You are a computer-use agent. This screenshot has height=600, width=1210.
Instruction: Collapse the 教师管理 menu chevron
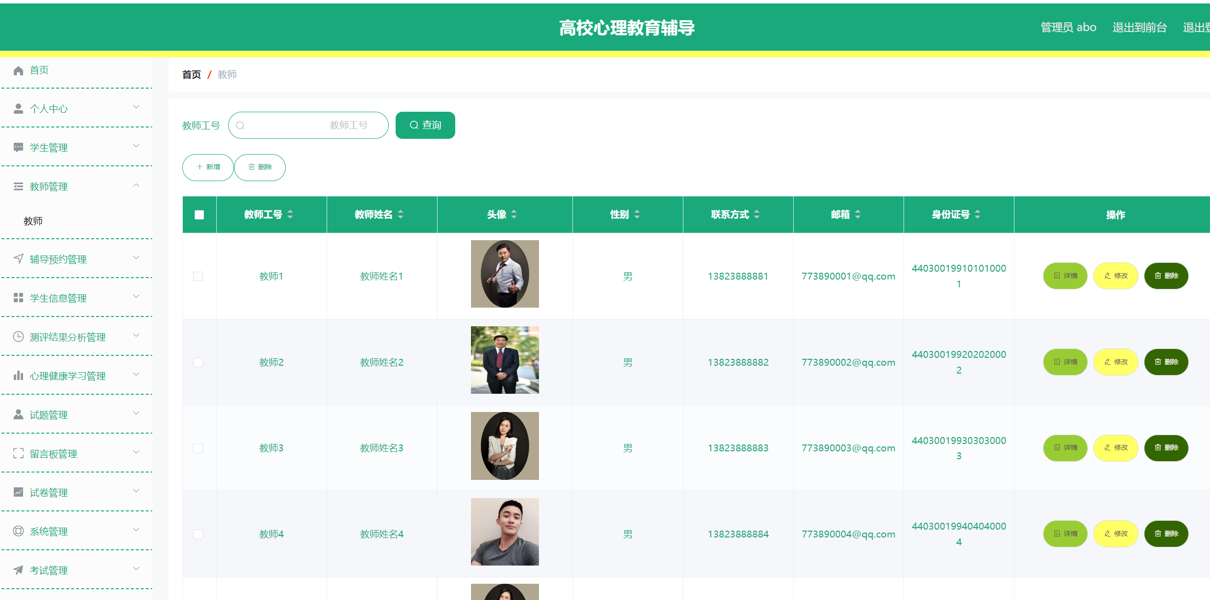(136, 185)
